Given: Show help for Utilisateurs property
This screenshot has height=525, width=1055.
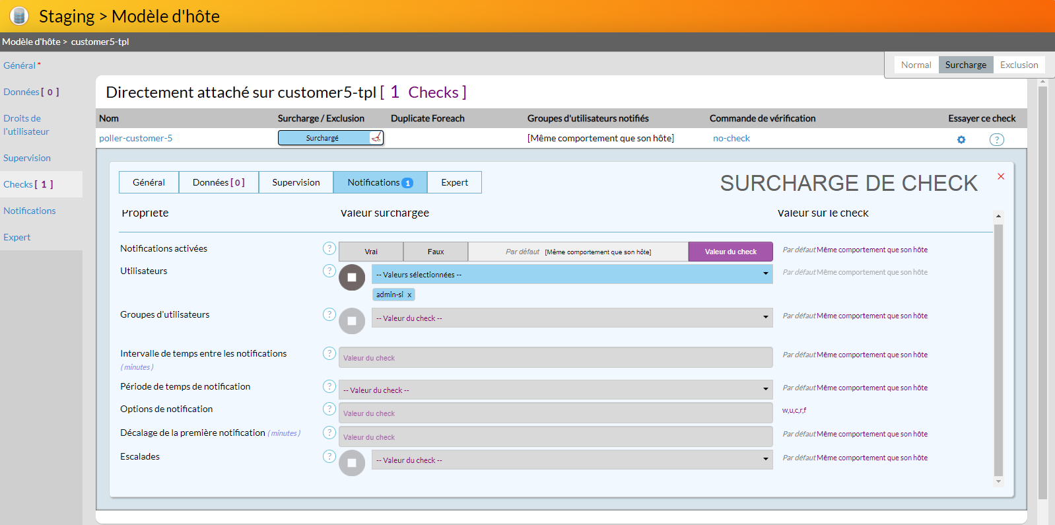Looking at the screenshot, I should 329,271.
